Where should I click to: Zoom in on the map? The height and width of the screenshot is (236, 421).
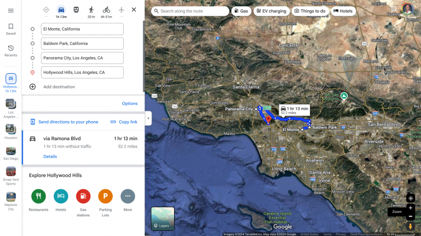pos(411,208)
